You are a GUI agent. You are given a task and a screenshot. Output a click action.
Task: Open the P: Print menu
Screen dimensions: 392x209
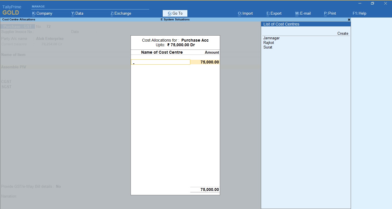[330, 13]
